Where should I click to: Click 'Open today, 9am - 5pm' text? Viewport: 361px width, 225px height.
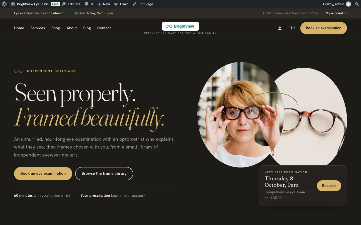[x=96, y=13]
